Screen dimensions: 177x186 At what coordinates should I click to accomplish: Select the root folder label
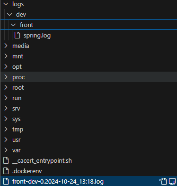[18, 88]
